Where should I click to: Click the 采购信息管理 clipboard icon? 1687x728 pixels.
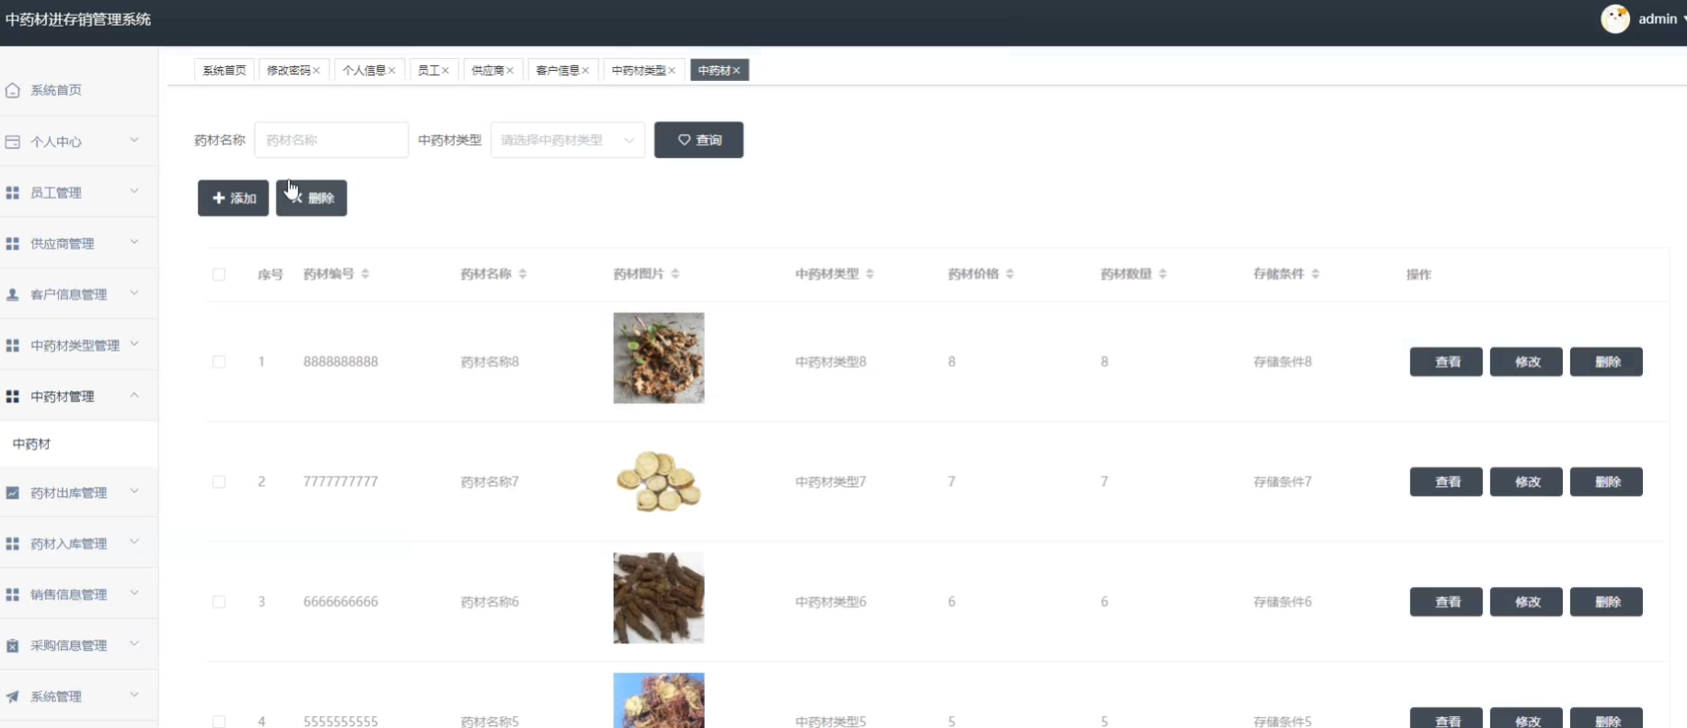[x=12, y=646]
